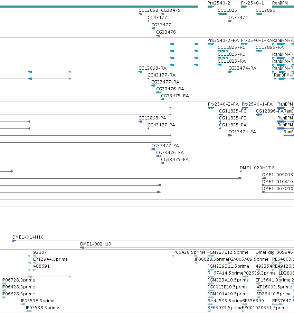This screenshot has height=313, width=294.
Task: Open EST FGA005A09.5prime
Action: pyautogui.click(x=248, y=259)
